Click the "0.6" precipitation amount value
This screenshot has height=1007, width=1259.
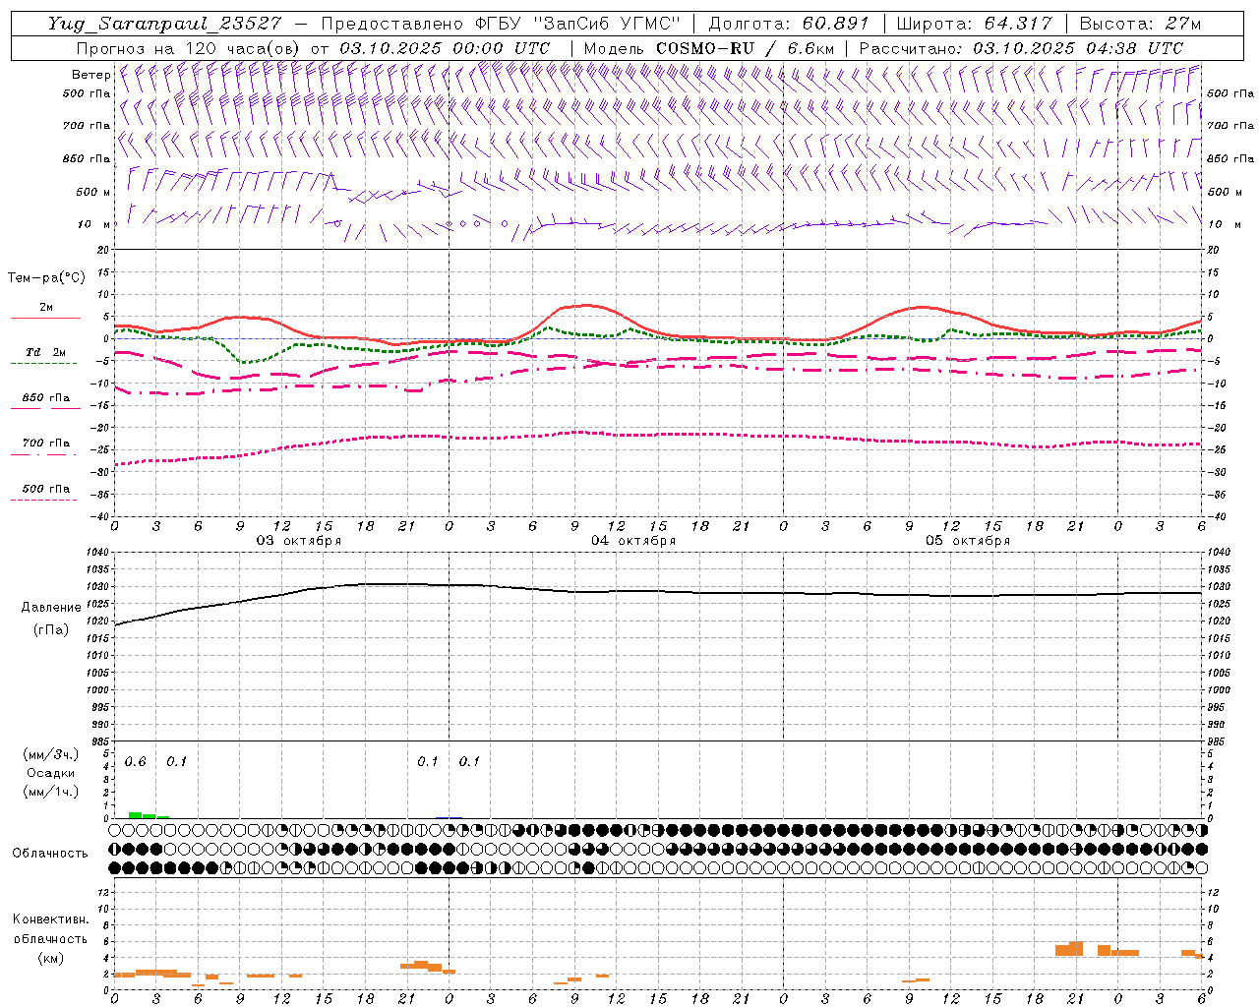[135, 762]
